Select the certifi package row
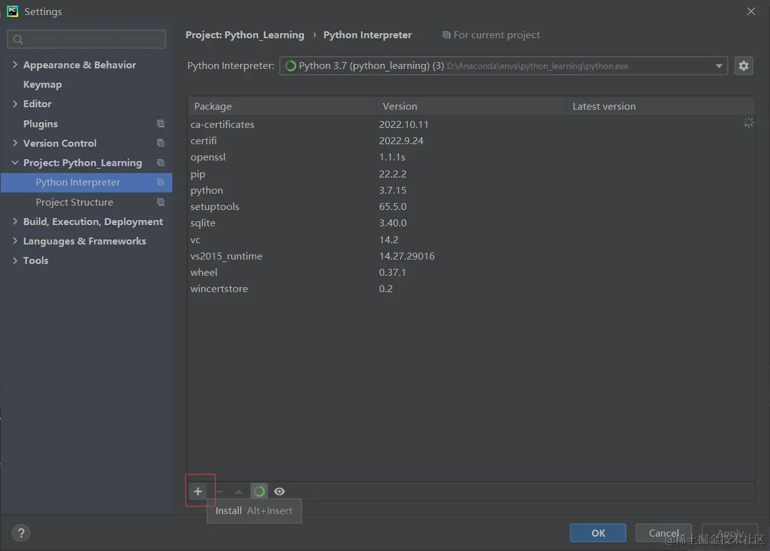 tap(471, 140)
